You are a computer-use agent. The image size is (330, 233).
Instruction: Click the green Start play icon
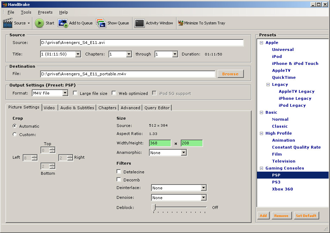coord(39,23)
